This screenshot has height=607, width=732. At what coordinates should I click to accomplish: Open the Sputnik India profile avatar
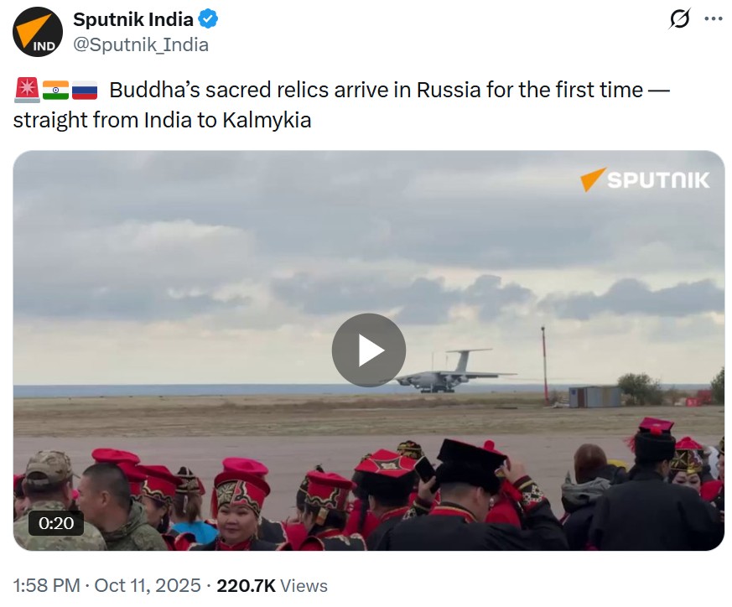38,32
